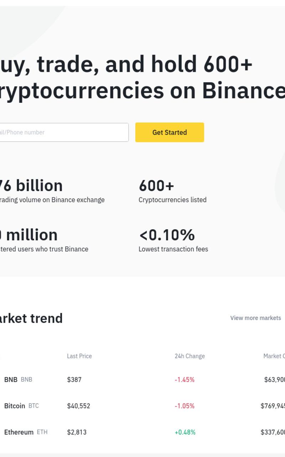Select the Ethereum ETH row name
The height and width of the screenshot is (457, 285).
click(26, 432)
